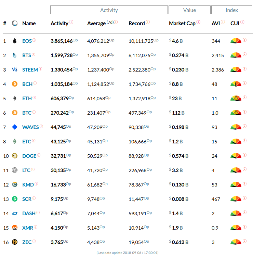Click the WAVES blue diamond icon

coord(14,127)
